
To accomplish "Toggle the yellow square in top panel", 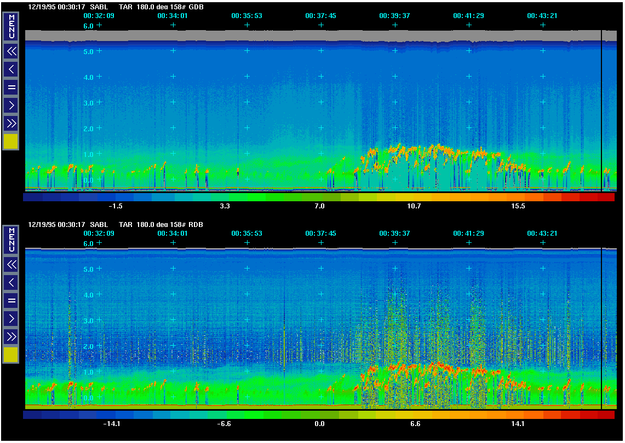I will tap(11, 142).
